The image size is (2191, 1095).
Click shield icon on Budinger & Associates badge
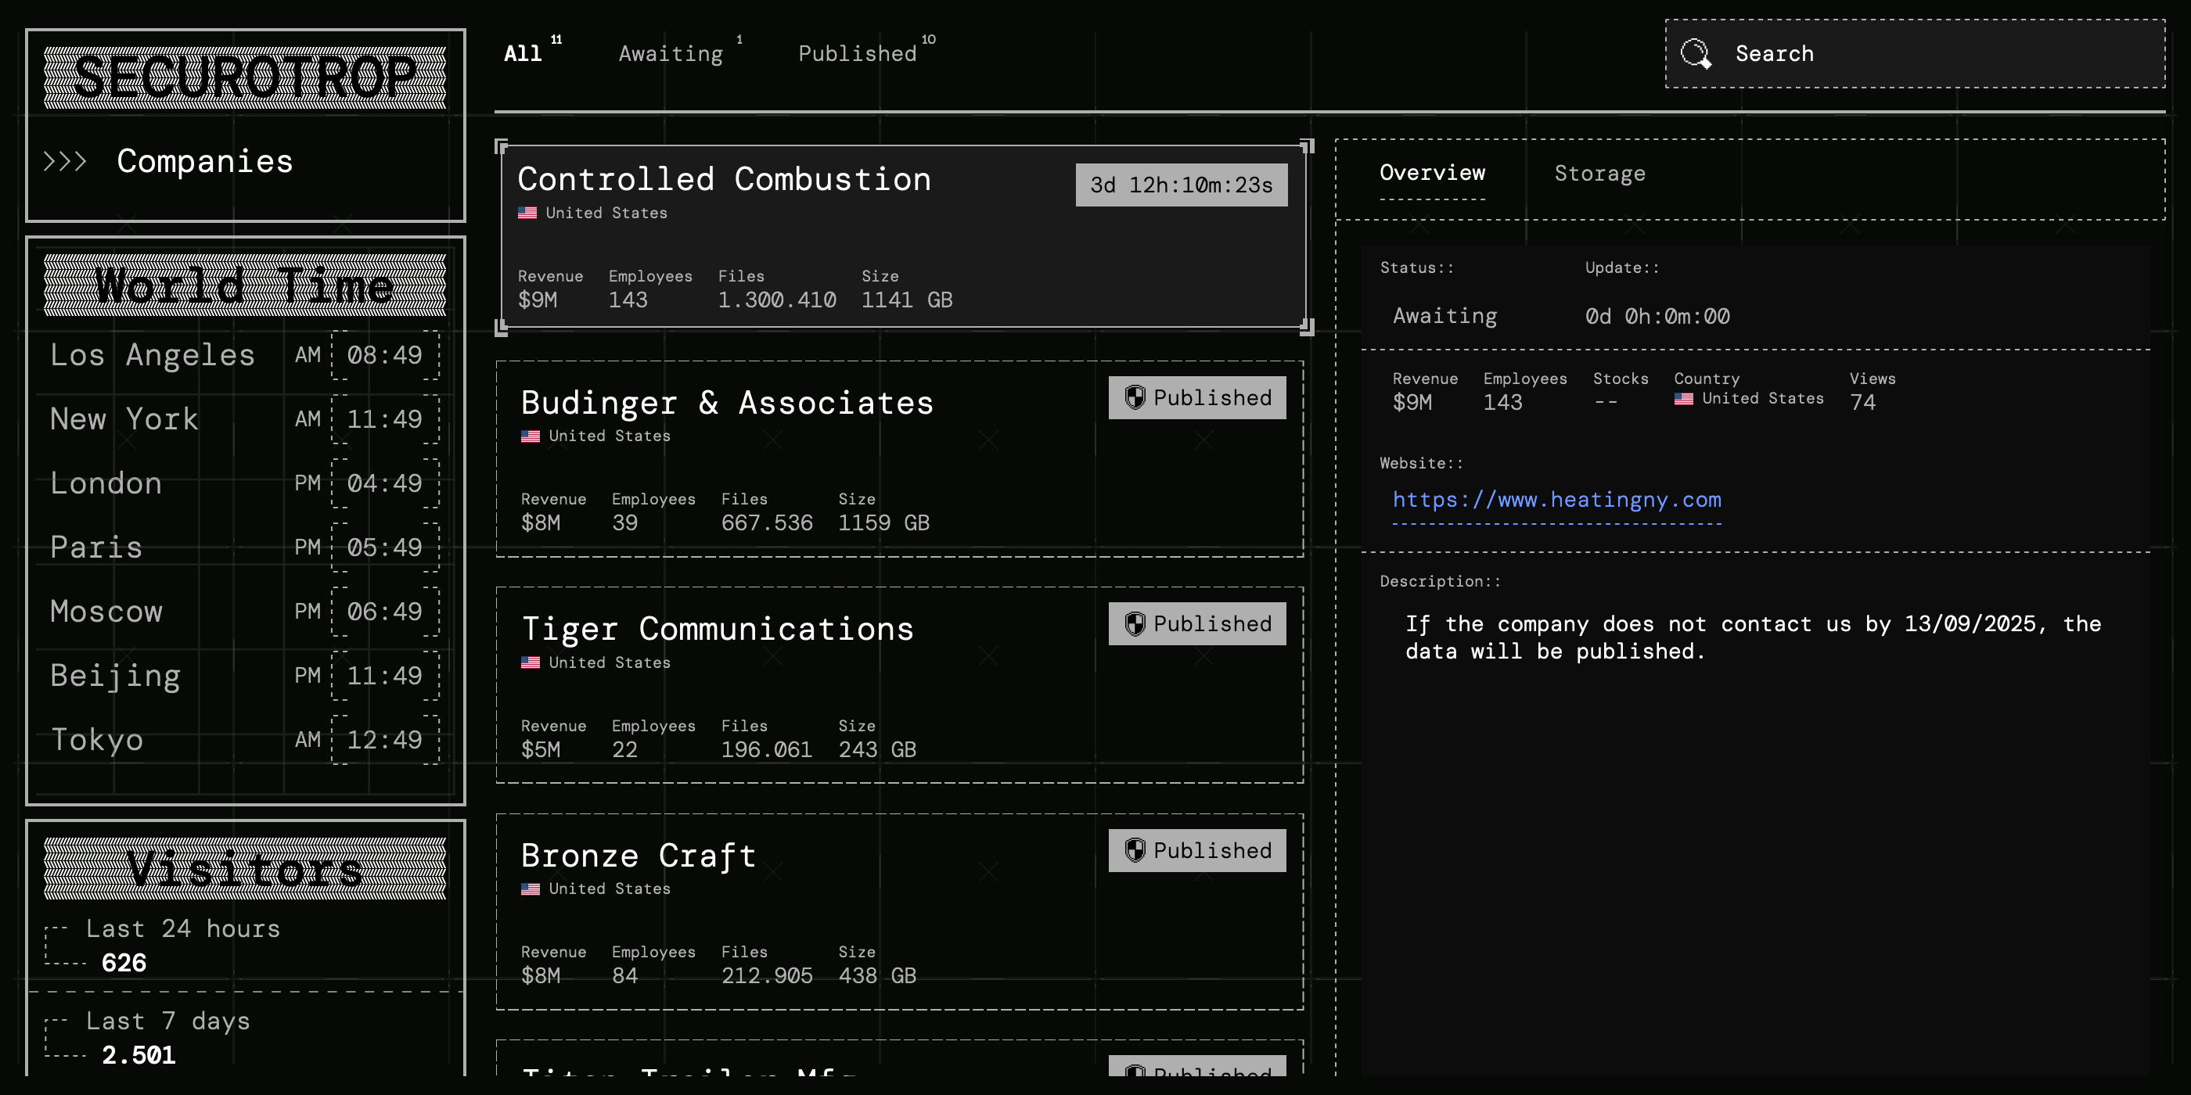tap(1135, 397)
